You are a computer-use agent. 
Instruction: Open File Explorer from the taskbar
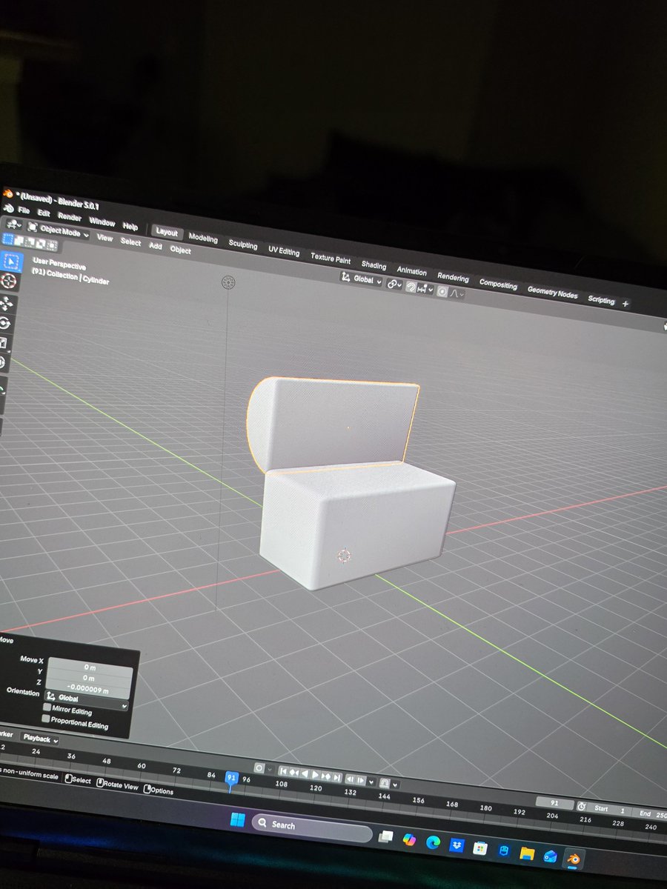tap(527, 853)
